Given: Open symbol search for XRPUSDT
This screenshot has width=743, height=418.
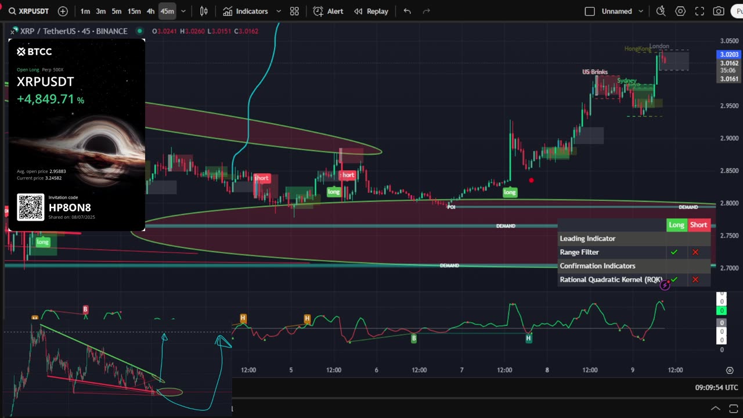Looking at the screenshot, I should coord(29,11).
